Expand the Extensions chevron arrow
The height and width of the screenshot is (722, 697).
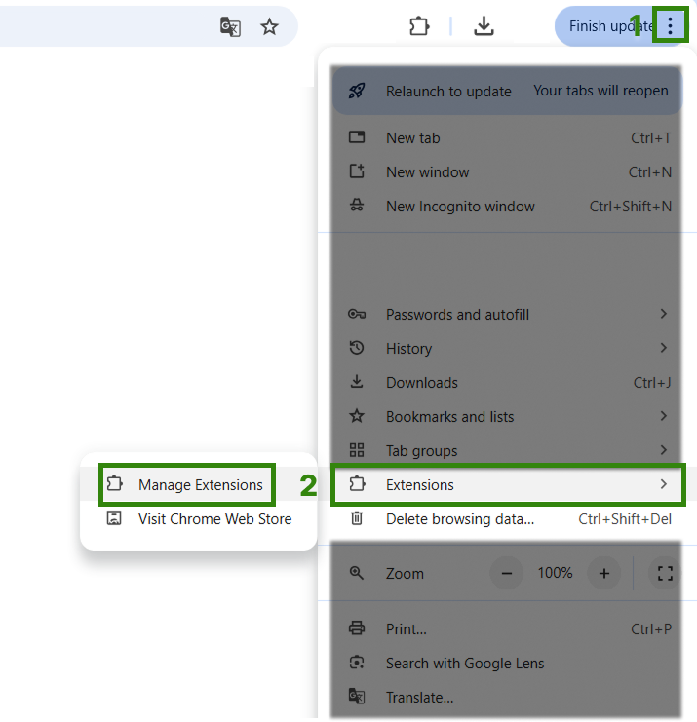664,484
